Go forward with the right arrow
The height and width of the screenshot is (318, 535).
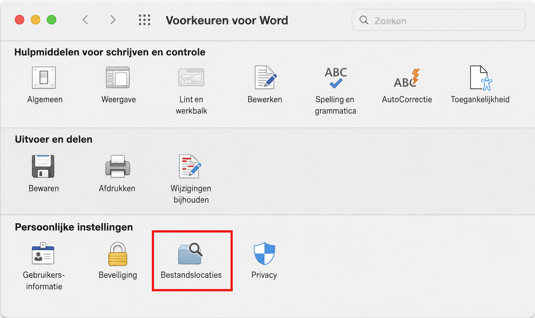[113, 20]
